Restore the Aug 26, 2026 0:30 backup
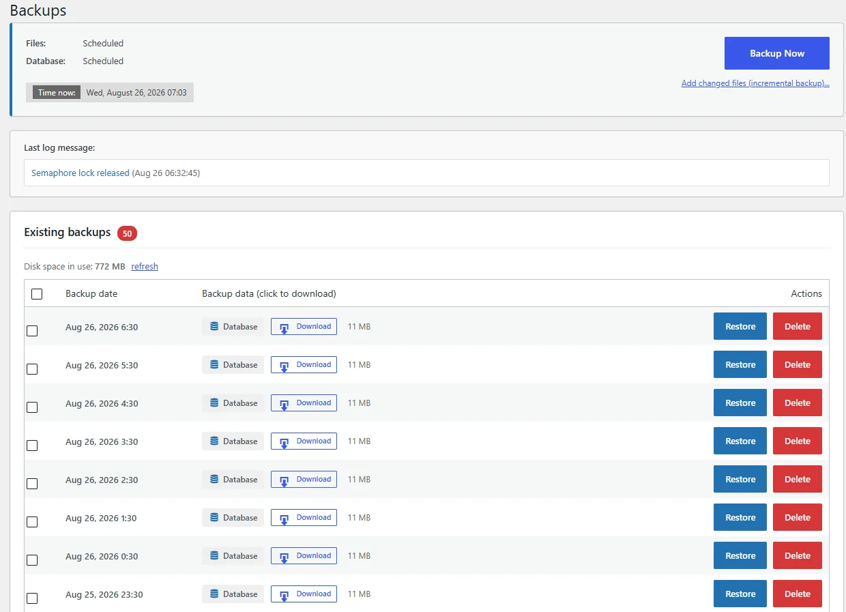The width and height of the screenshot is (846, 612). (x=740, y=555)
